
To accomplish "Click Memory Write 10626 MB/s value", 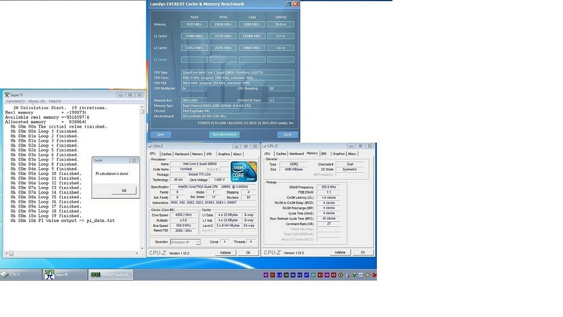I will coord(223,24).
